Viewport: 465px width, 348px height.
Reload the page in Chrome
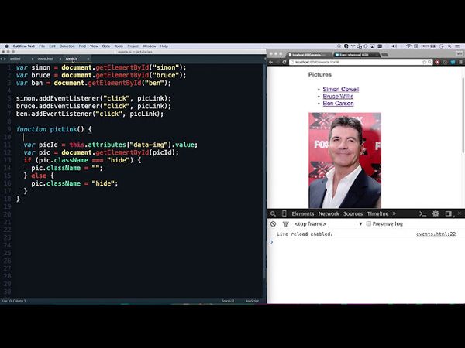(x=284, y=62)
